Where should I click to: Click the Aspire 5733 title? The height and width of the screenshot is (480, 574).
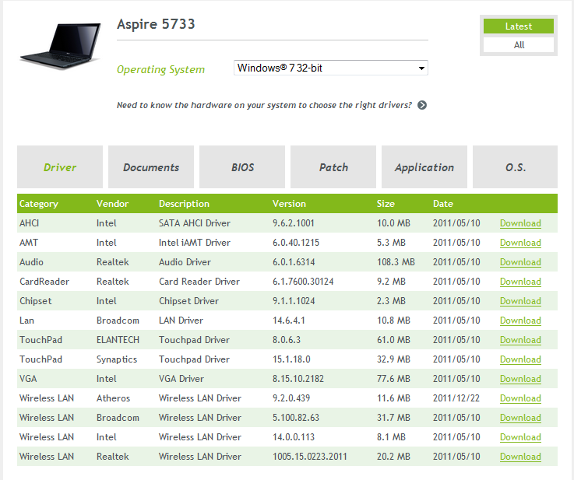pos(156,24)
